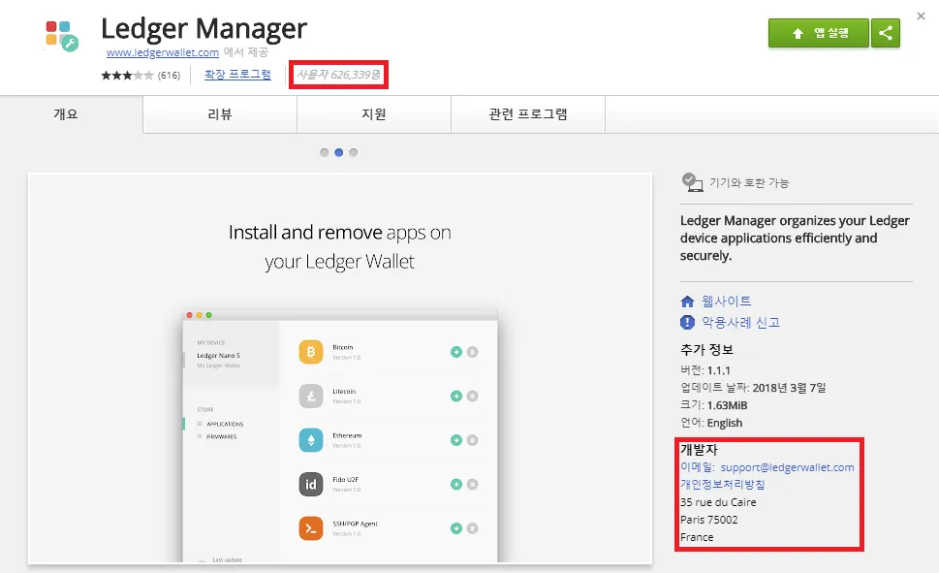The width and height of the screenshot is (939, 573).
Task: Click green install icon in Ethereum row
Action: click(456, 440)
